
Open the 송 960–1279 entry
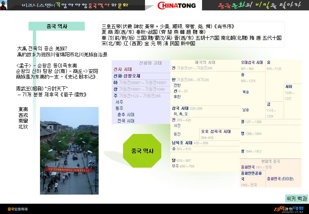click(248, 78)
